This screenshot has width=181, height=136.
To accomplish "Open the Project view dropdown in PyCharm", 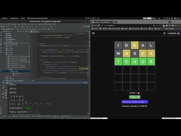I will 8,31.
